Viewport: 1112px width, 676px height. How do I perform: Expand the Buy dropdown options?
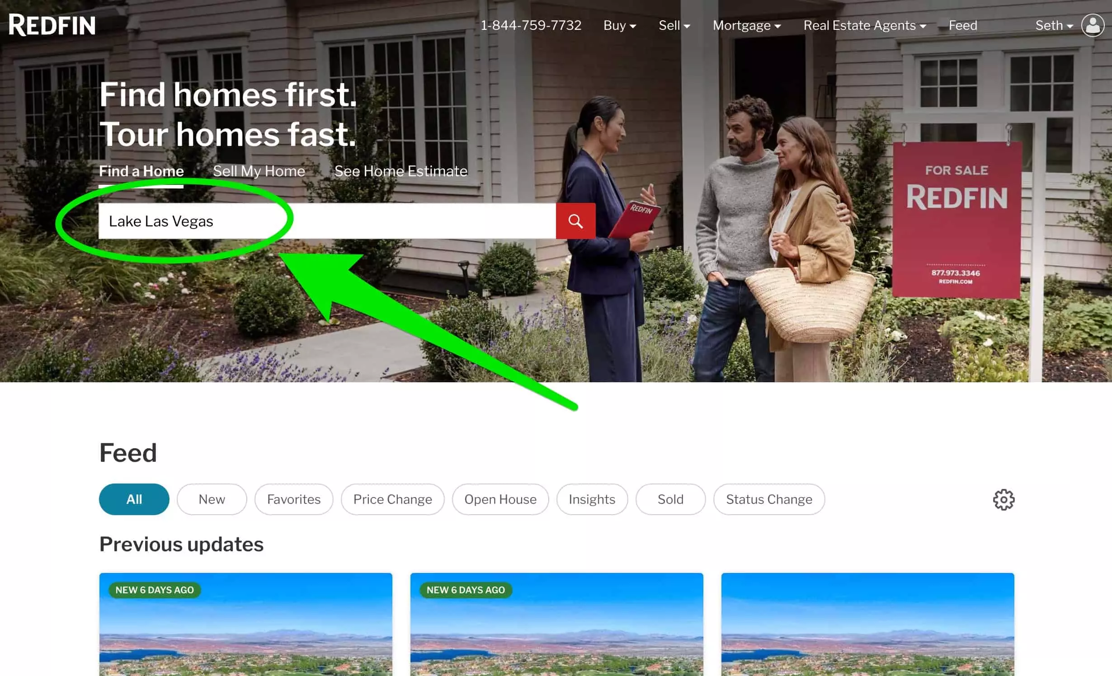point(620,24)
